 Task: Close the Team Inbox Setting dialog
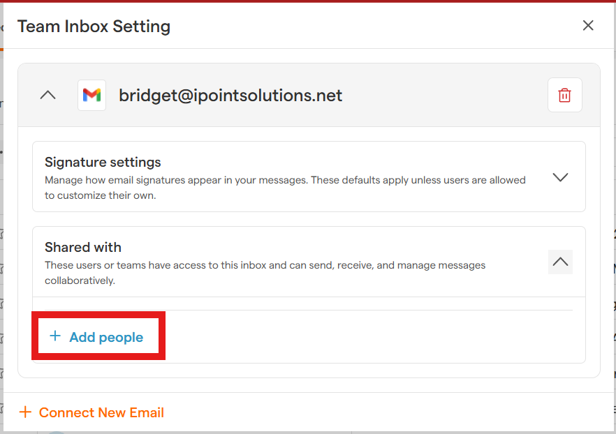point(588,26)
